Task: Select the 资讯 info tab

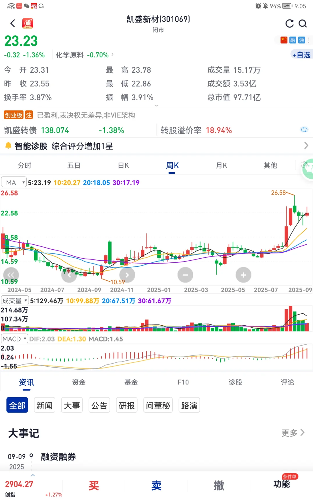Action: click(26, 382)
